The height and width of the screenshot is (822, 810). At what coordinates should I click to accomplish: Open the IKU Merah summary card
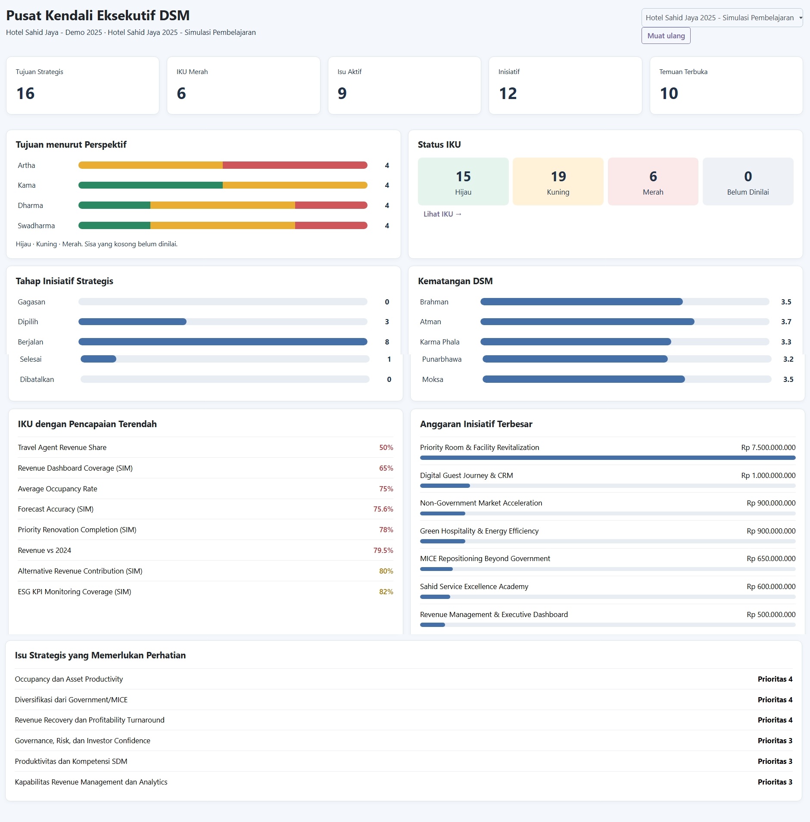click(243, 86)
